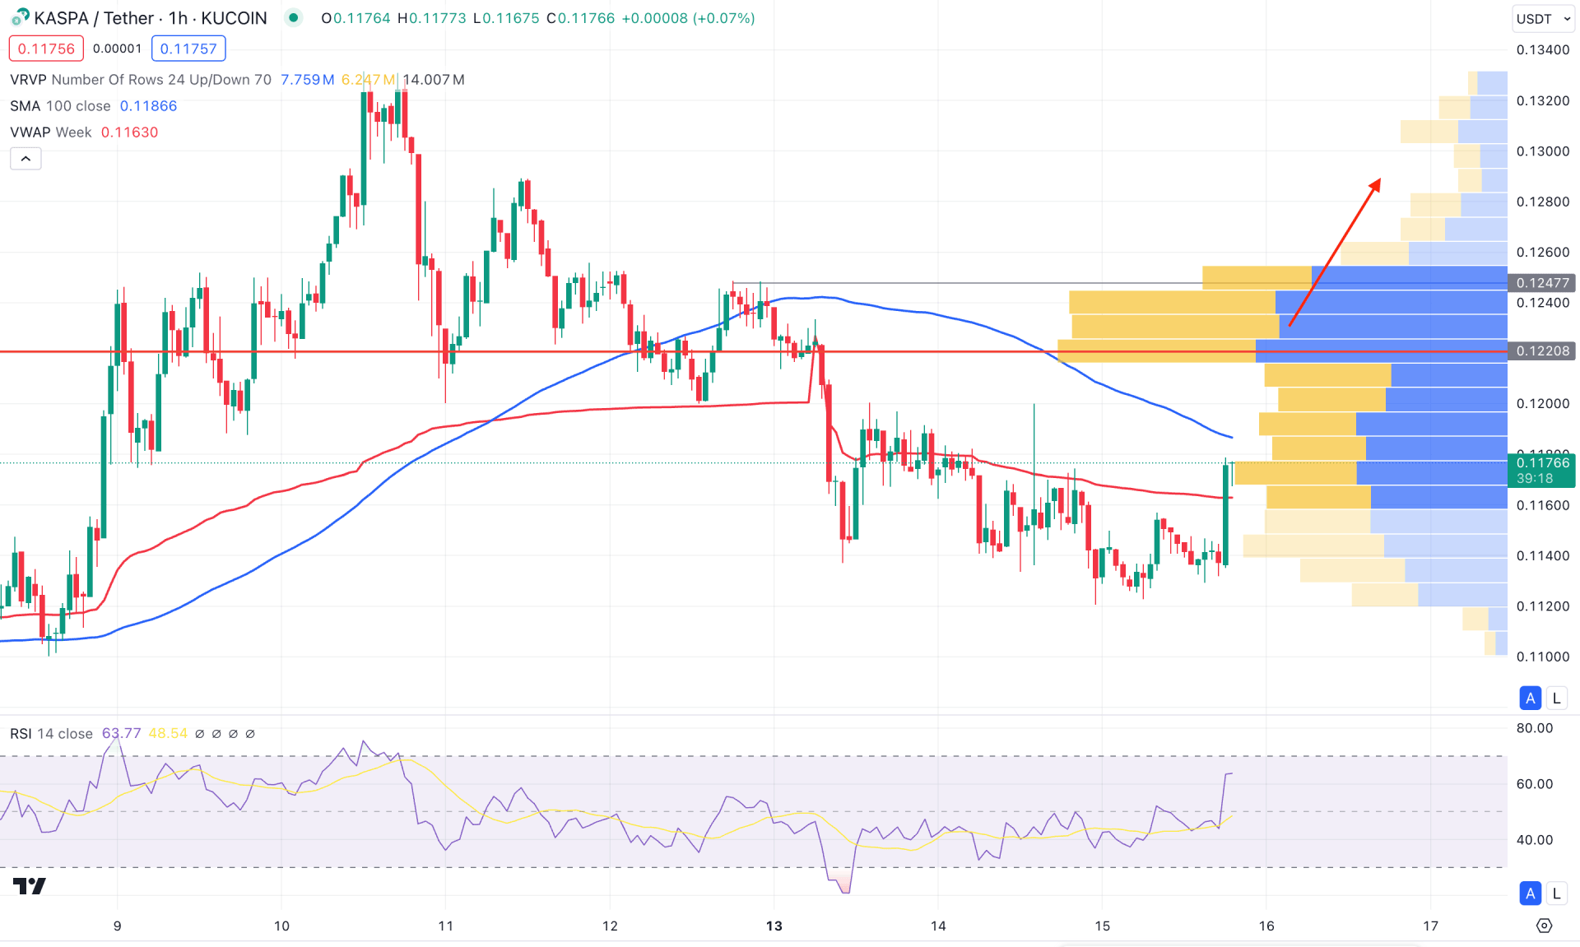1580x947 pixels.
Task: Click the VRVP up volume 7.759M value
Action: click(x=308, y=80)
